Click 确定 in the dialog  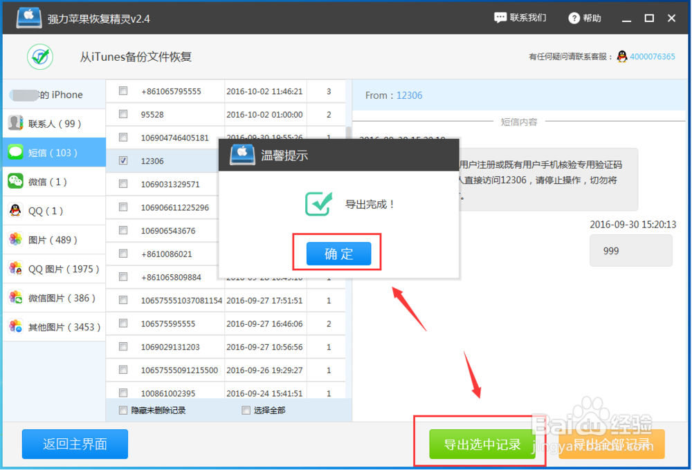[338, 254]
